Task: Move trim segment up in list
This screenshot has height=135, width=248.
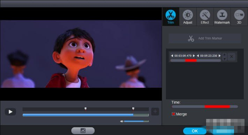Action: tap(225, 55)
